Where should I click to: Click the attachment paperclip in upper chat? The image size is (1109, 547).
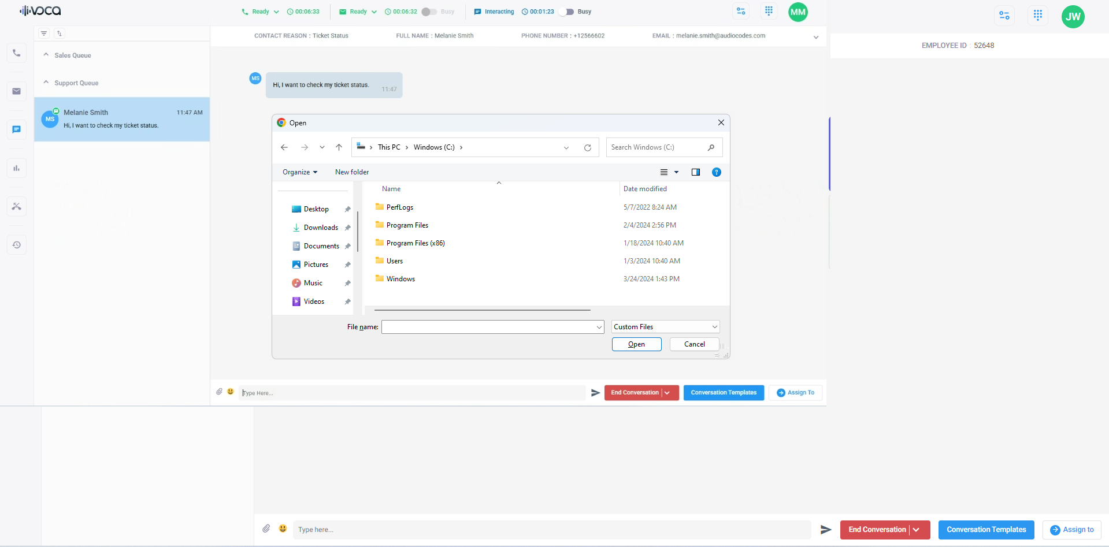pos(220,392)
